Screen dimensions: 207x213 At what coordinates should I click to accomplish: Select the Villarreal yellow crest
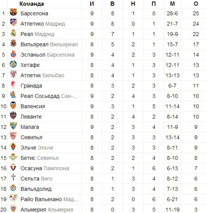(x=13, y=43)
